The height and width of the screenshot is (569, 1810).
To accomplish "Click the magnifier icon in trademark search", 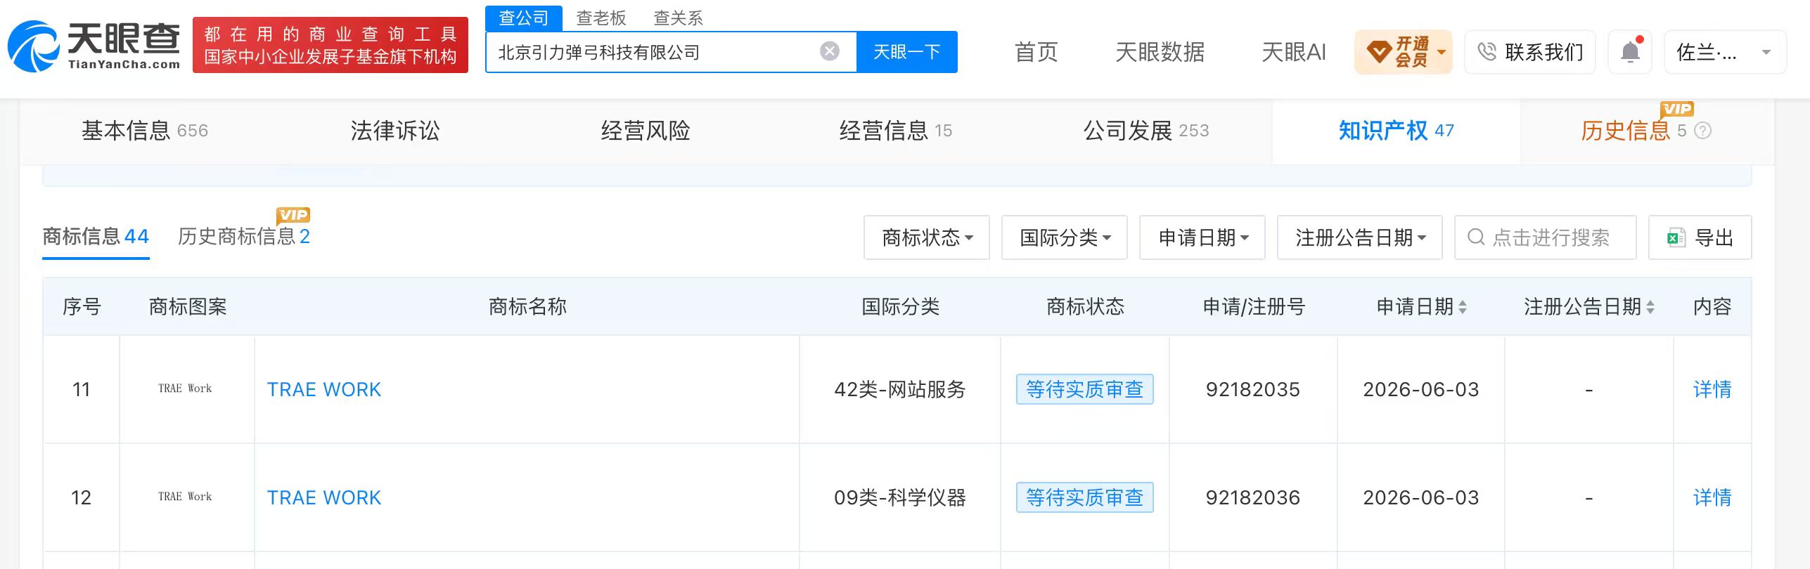I will (x=1476, y=237).
